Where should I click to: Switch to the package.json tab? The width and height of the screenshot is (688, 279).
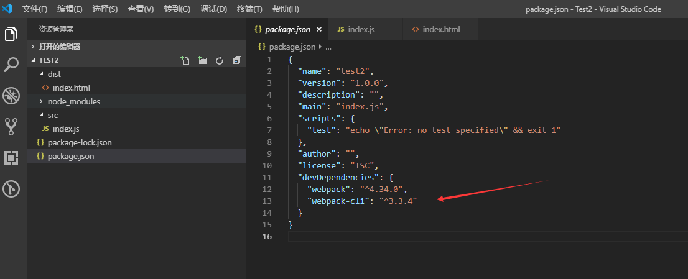(x=287, y=29)
